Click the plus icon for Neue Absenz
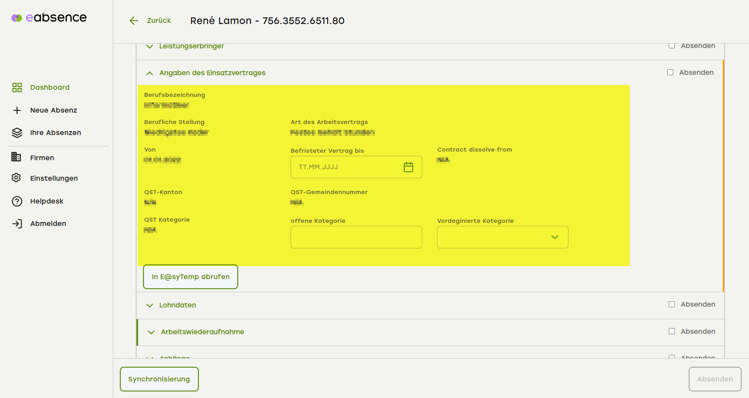The width and height of the screenshot is (749, 398). tap(17, 110)
